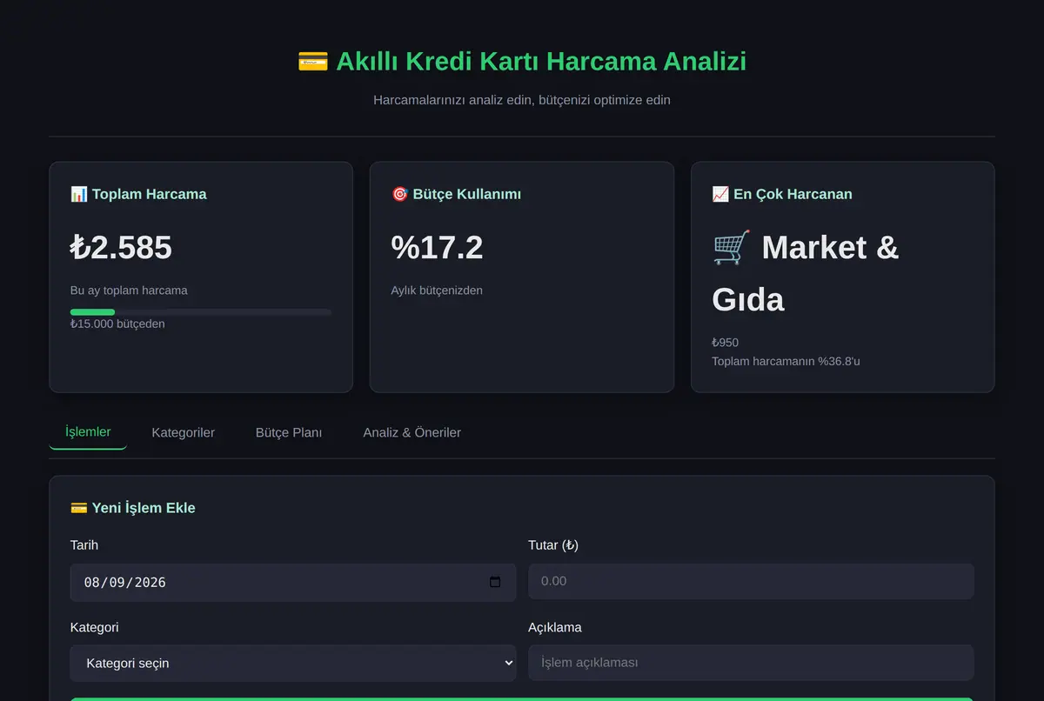Image resolution: width=1044 pixels, height=701 pixels.
Task: Open the Kategoriler tab
Action: click(x=183, y=432)
